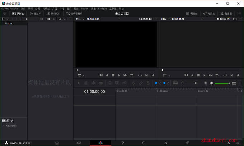Toggle the position lock padlock icon
244x146 pixels.
tap(148, 83)
